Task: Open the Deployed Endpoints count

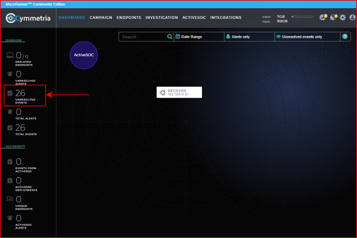Action: 22,56
